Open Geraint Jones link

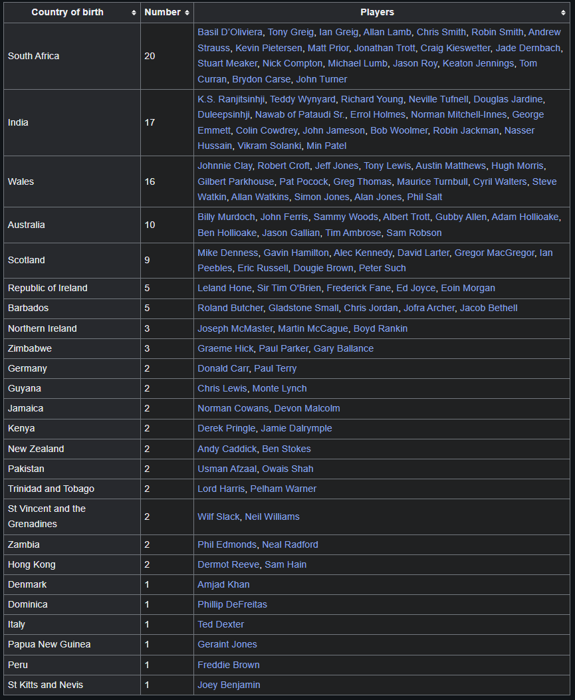click(227, 644)
